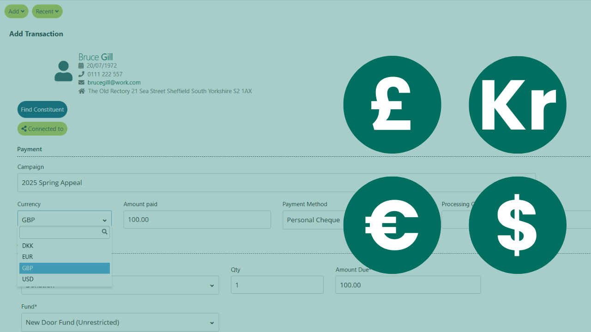This screenshot has height=332, width=591.
Task: Click the euro currency circle icon
Action: 392,225
